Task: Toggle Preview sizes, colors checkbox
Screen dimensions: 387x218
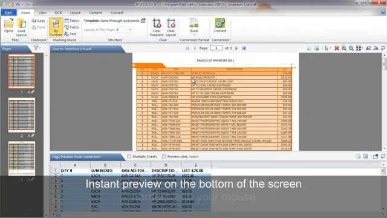Action: coord(164,156)
